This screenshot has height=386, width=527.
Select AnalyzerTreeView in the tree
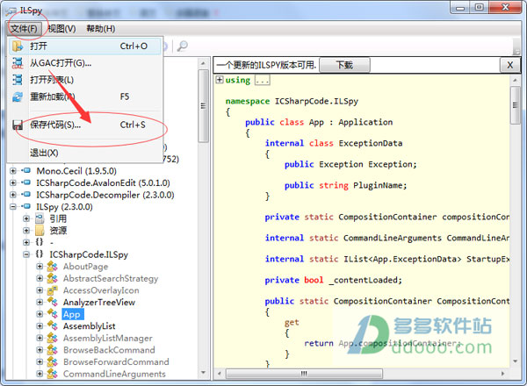(x=98, y=303)
